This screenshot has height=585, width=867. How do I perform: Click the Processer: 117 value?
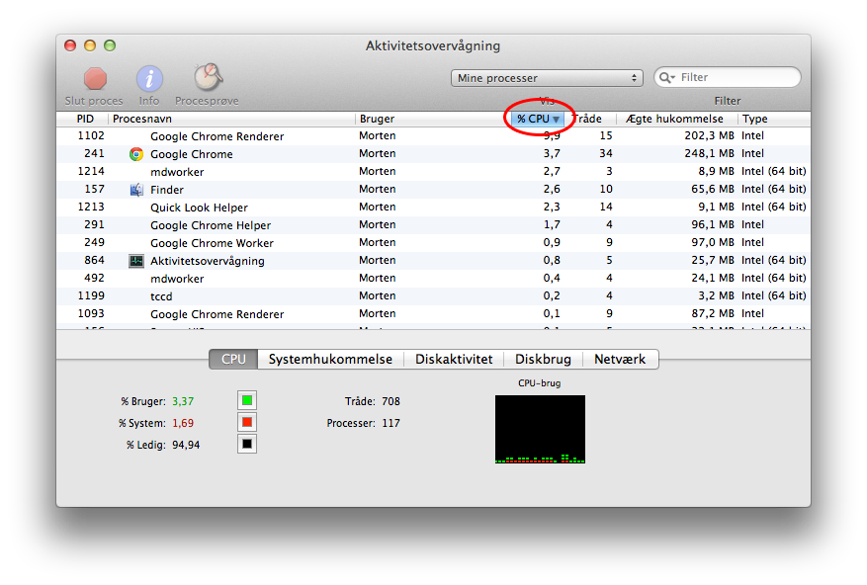[390, 423]
